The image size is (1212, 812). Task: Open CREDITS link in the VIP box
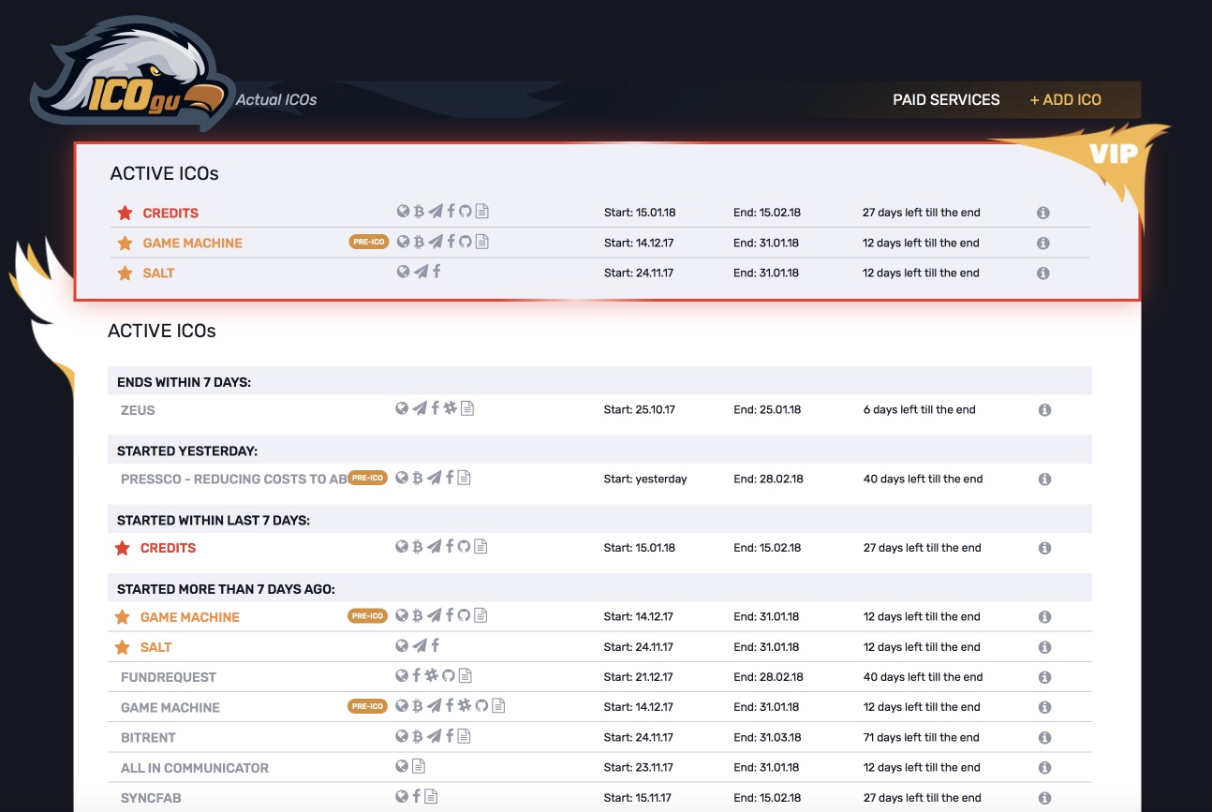(170, 213)
